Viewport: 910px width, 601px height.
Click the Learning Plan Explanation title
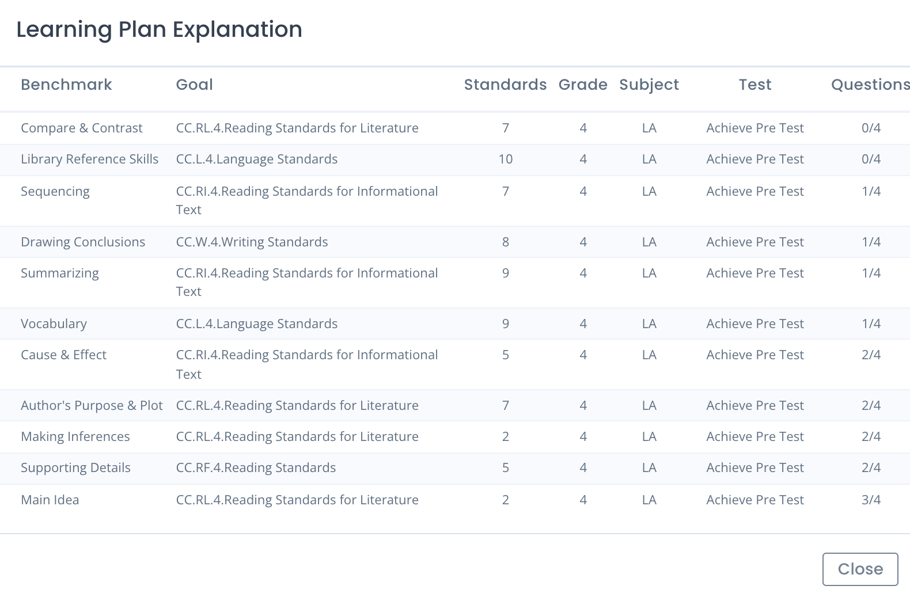pyautogui.click(x=159, y=29)
